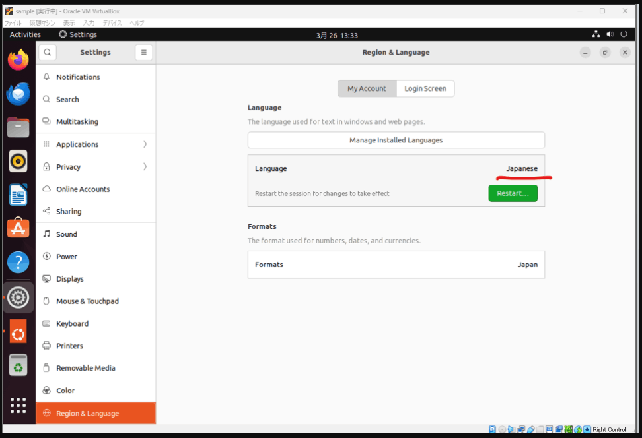Select Region & Language sidebar item
Screen dimensions: 642x438
pyautogui.click(x=96, y=413)
